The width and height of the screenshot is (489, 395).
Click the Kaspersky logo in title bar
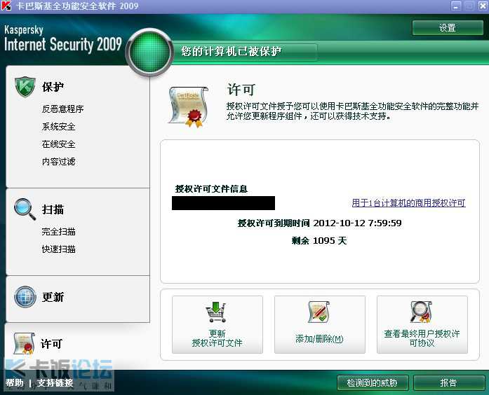tap(6, 6)
